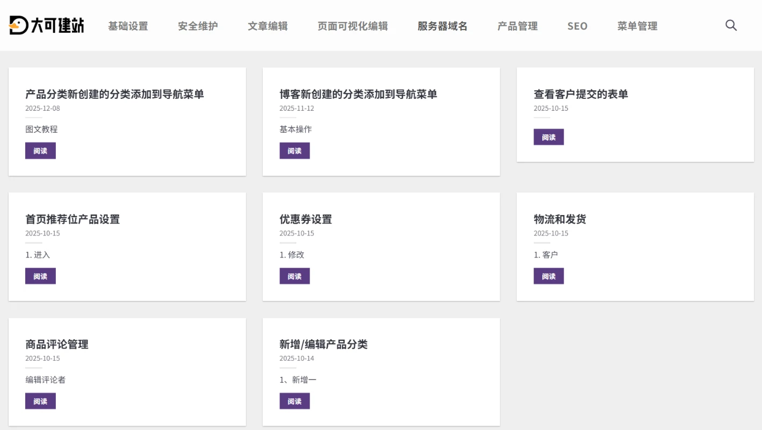This screenshot has height=430, width=762.
Task: Open the 产品管理 menu
Action: (x=517, y=26)
